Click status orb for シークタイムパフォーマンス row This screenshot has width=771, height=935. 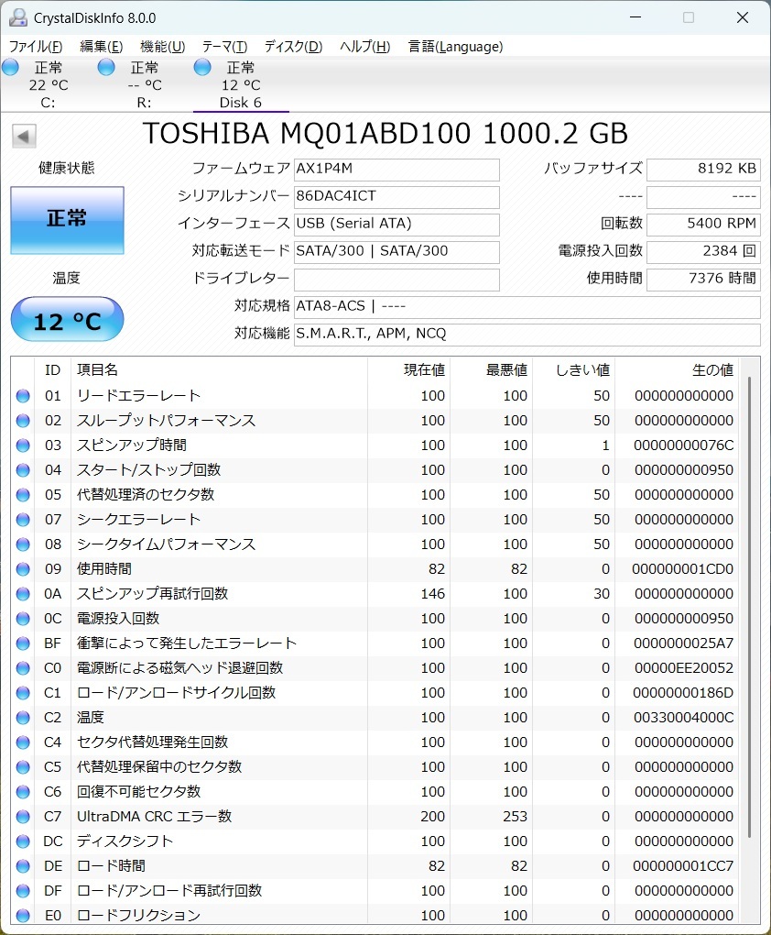[x=23, y=544]
